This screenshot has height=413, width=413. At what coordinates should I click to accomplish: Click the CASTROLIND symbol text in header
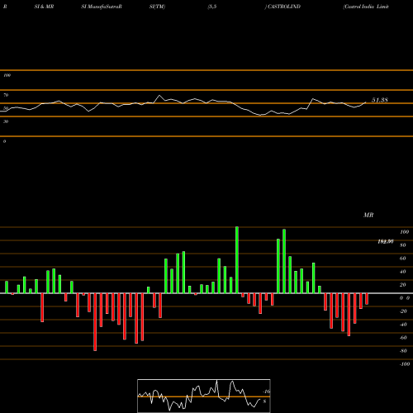coord(284,7)
